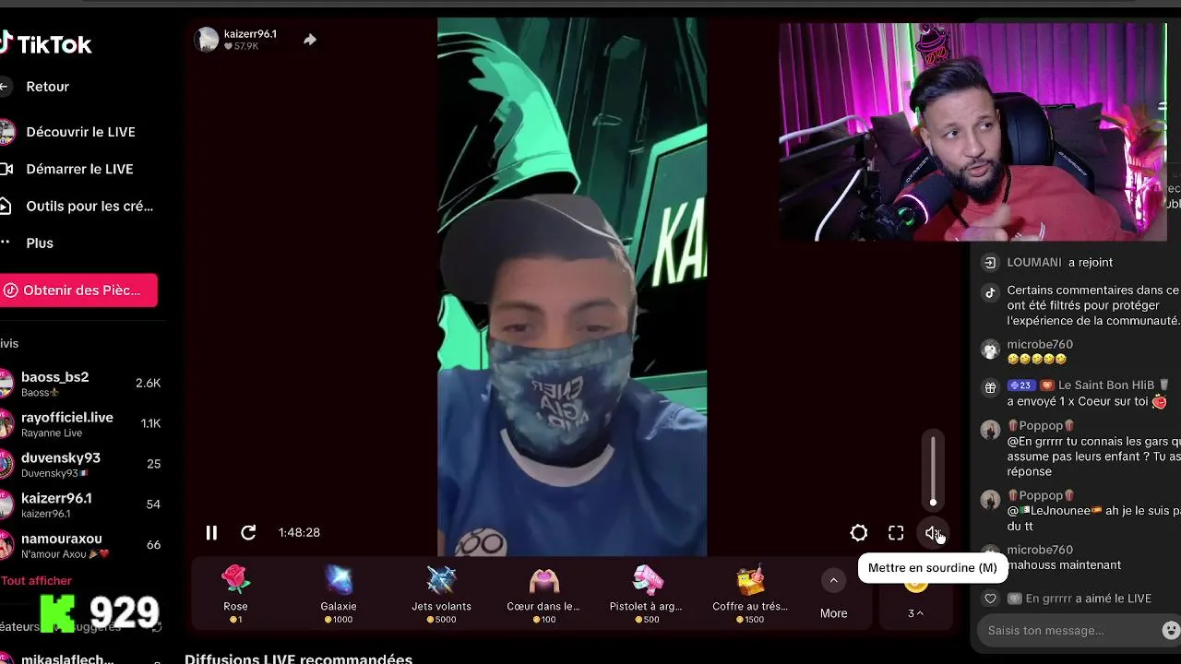Click Obtenir des Pièces button
1181x664 pixels.
(x=78, y=290)
